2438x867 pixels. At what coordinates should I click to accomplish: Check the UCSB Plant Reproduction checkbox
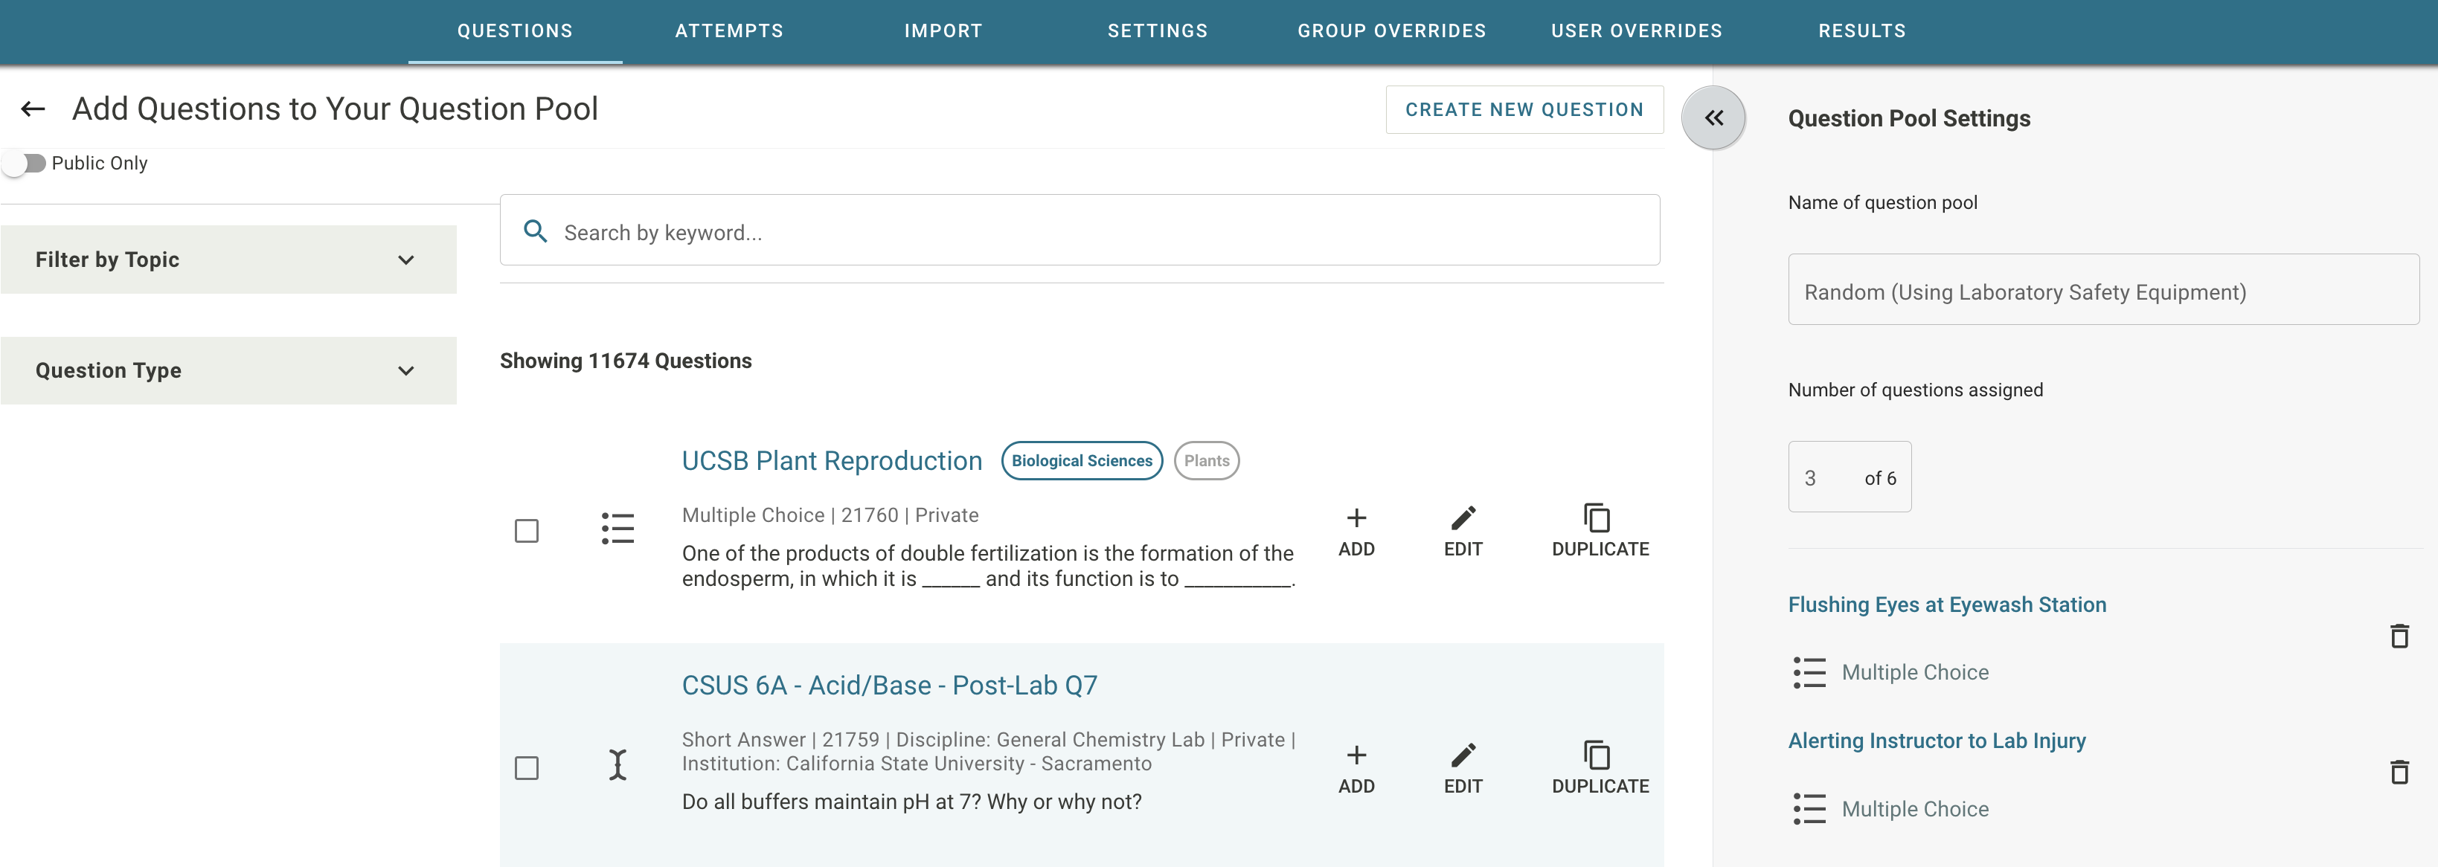[x=527, y=530]
